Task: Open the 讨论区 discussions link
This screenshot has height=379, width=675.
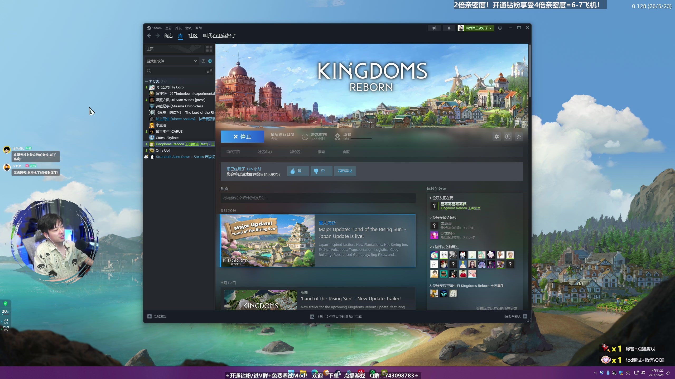Action: [295, 152]
